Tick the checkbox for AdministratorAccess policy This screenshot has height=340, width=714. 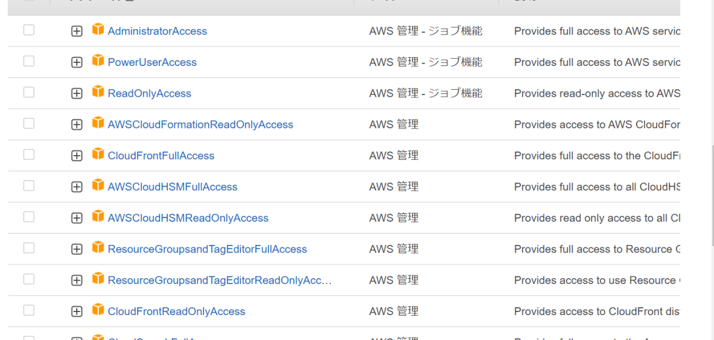click(x=29, y=30)
